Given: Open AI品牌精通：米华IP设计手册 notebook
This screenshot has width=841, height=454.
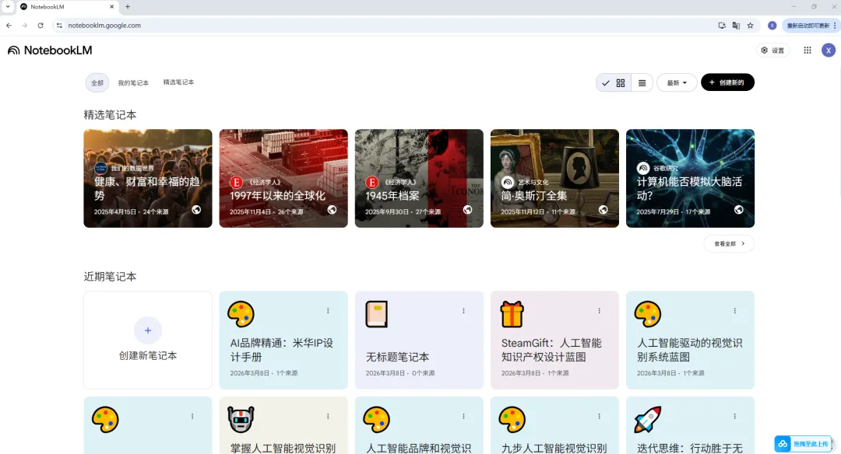Looking at the screenshot, I should tap(283, 340).
